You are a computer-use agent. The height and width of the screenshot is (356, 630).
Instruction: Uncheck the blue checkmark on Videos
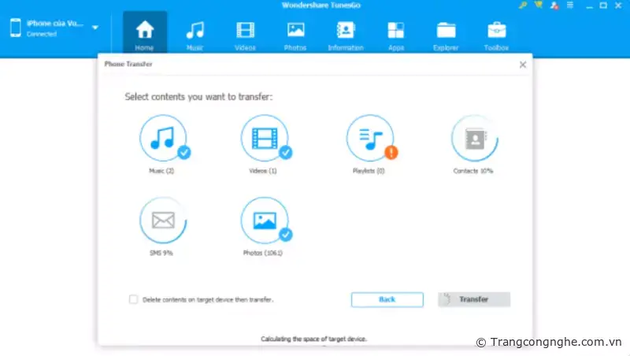pos(285,153)
